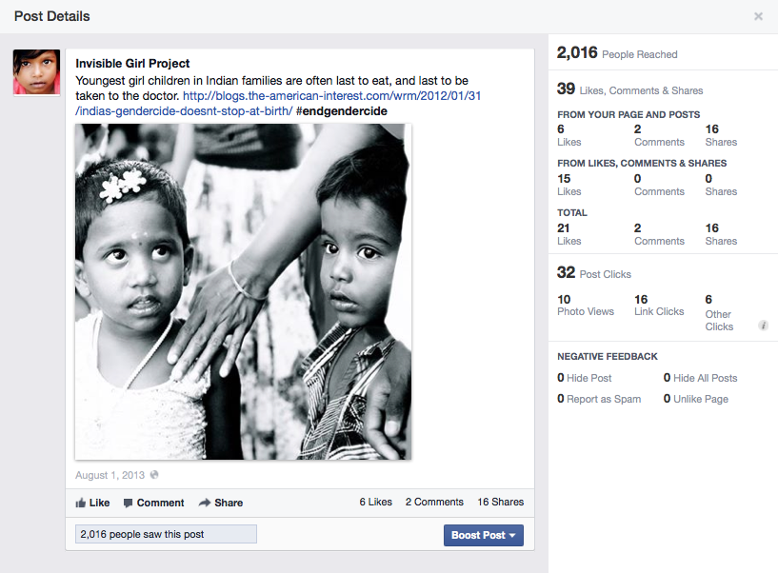
Task: Click the info icon beside Other Clicks
Action: (763, 326)
